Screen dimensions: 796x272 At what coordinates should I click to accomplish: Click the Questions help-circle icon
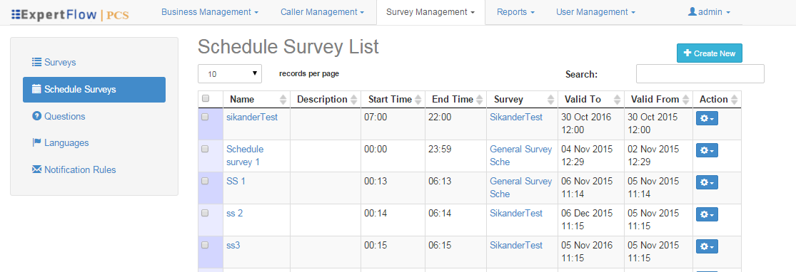36,116
